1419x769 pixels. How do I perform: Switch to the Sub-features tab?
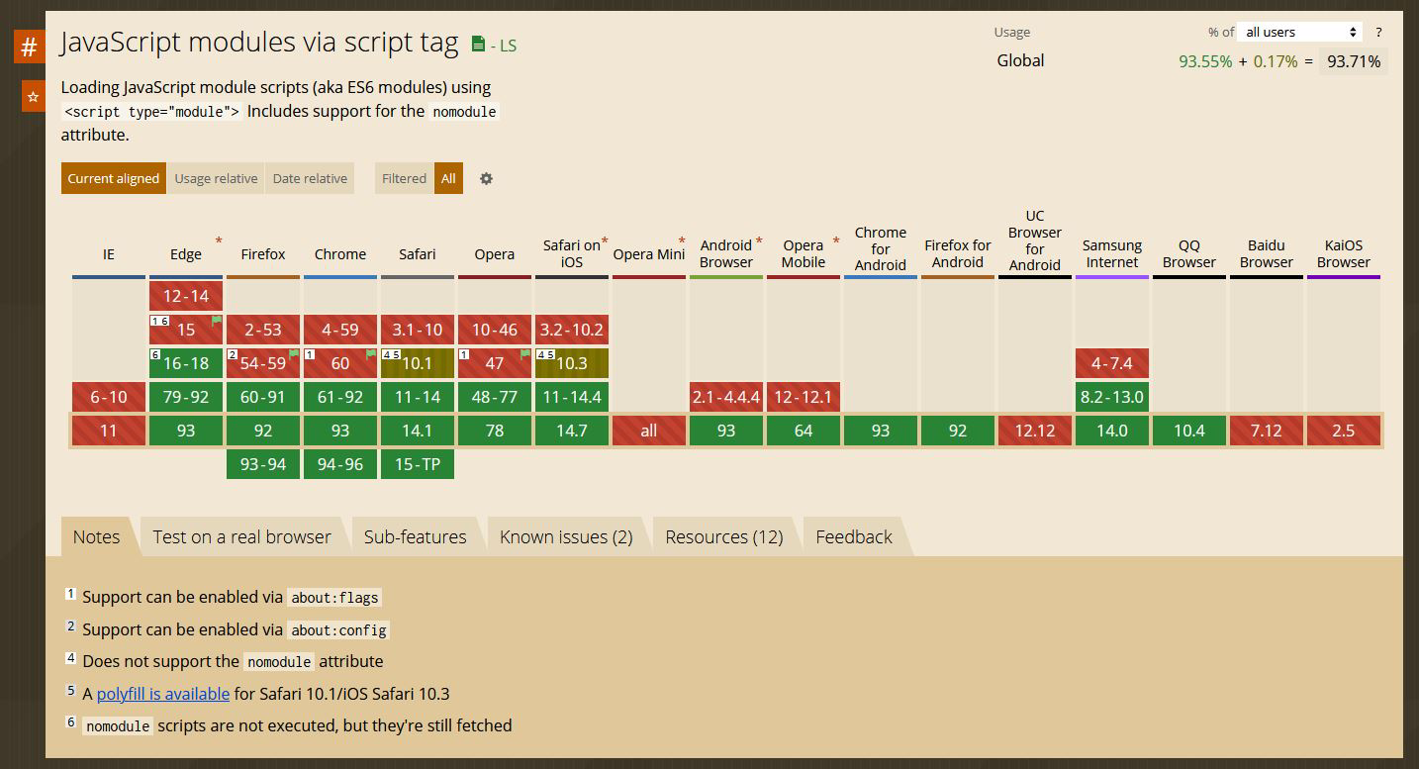[415, 536]
